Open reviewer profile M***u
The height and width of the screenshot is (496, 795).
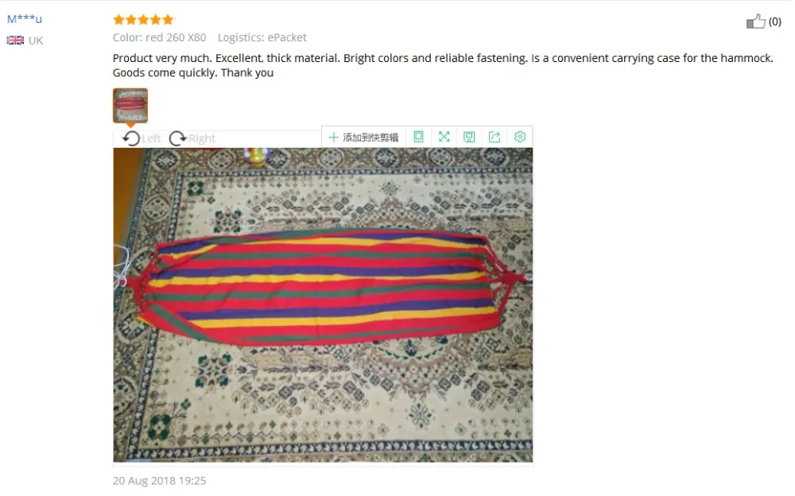[x=25, y=19]
